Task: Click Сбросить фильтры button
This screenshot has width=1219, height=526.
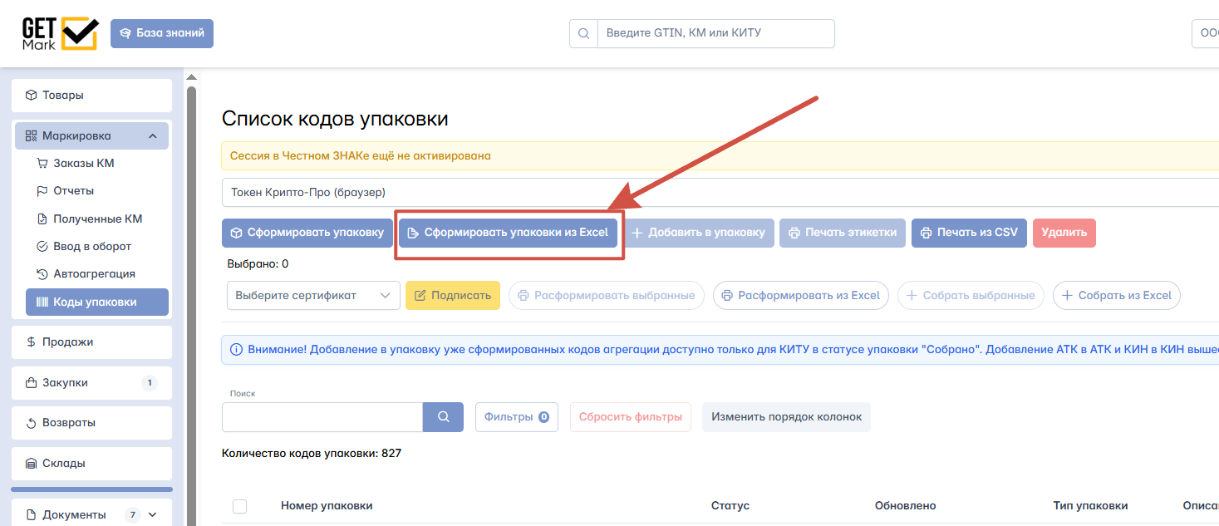Action: 631,417
